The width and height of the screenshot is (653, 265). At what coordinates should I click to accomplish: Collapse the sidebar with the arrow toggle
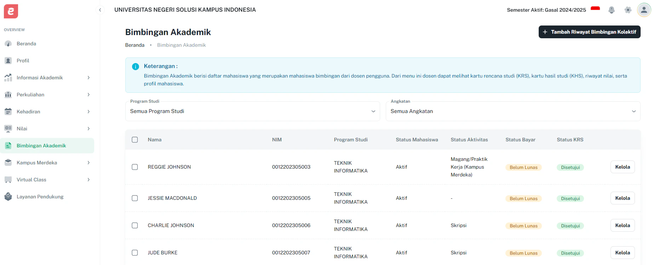pos(100,10)
